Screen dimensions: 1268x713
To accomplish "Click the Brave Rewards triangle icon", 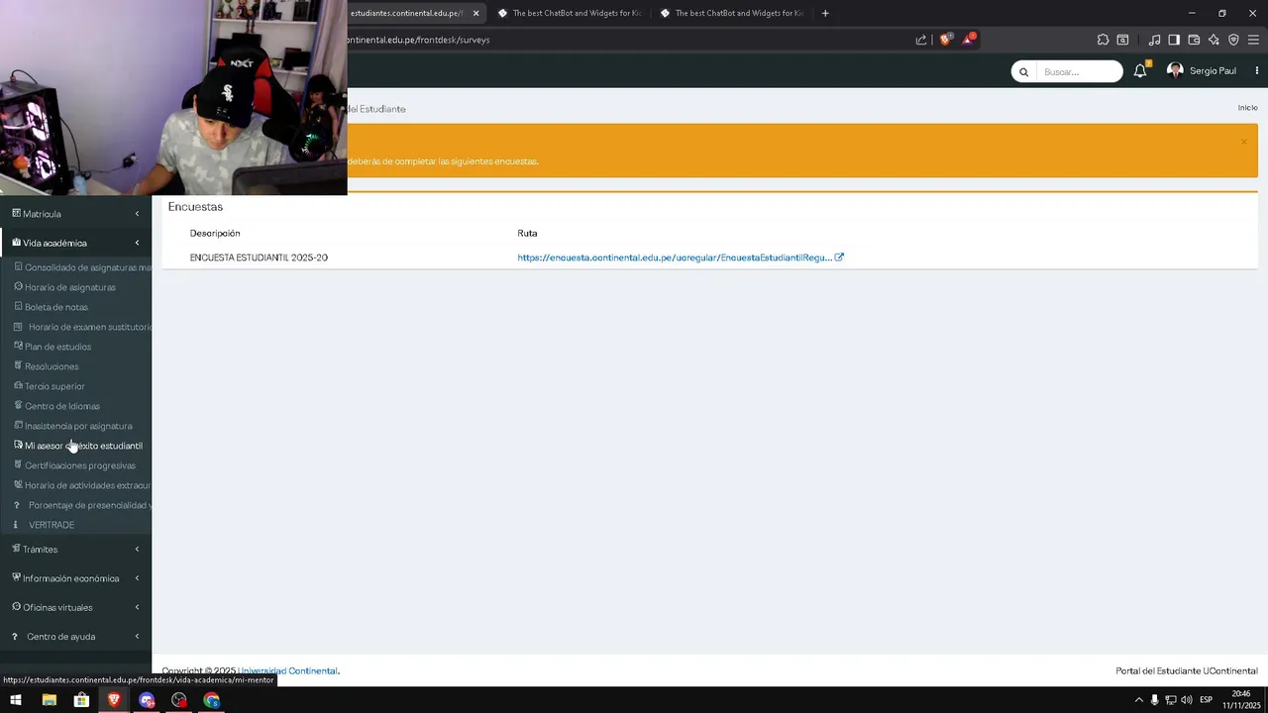I will tap(969, 40).
